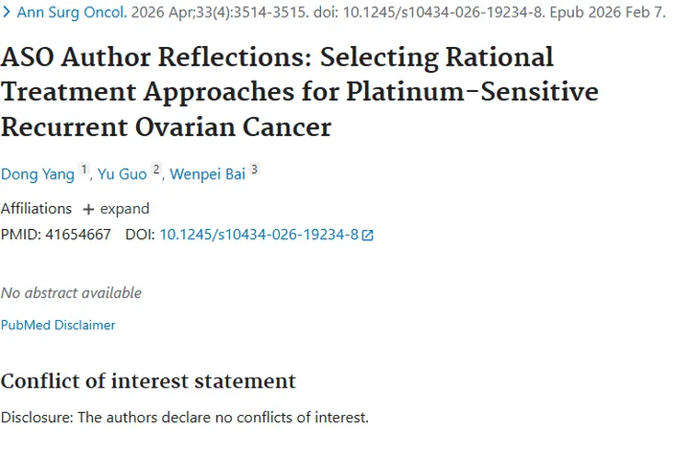The height and width of the screenshot is (460, 690).
Task: Open the PubMed Disclaimer link
Action: pos(58,325)
